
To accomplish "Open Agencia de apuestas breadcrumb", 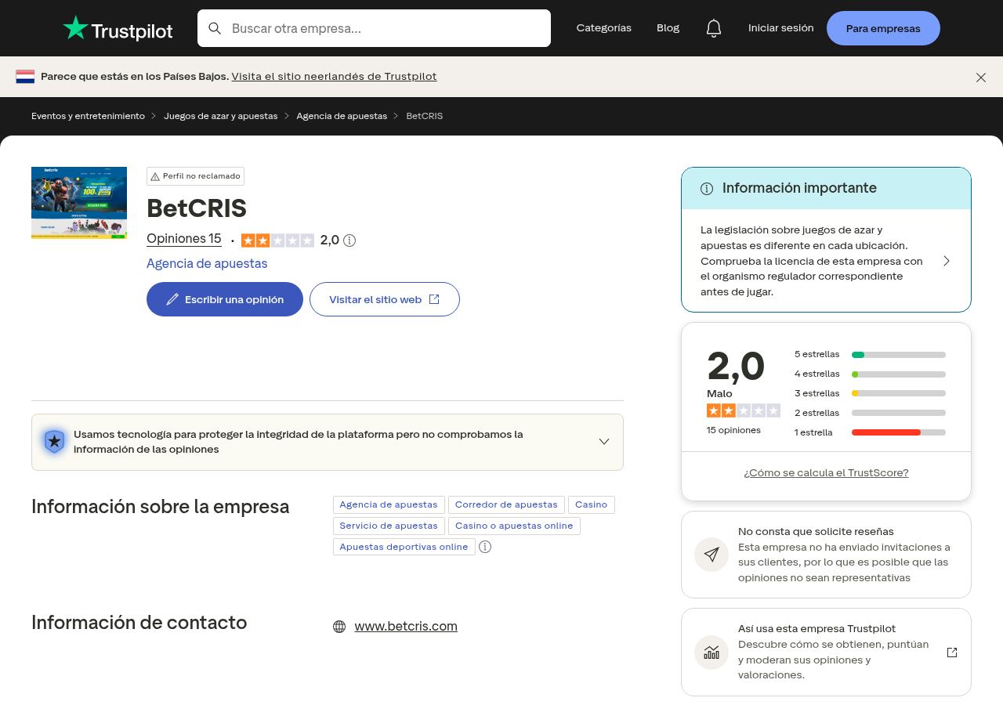I will click(342, 116).
